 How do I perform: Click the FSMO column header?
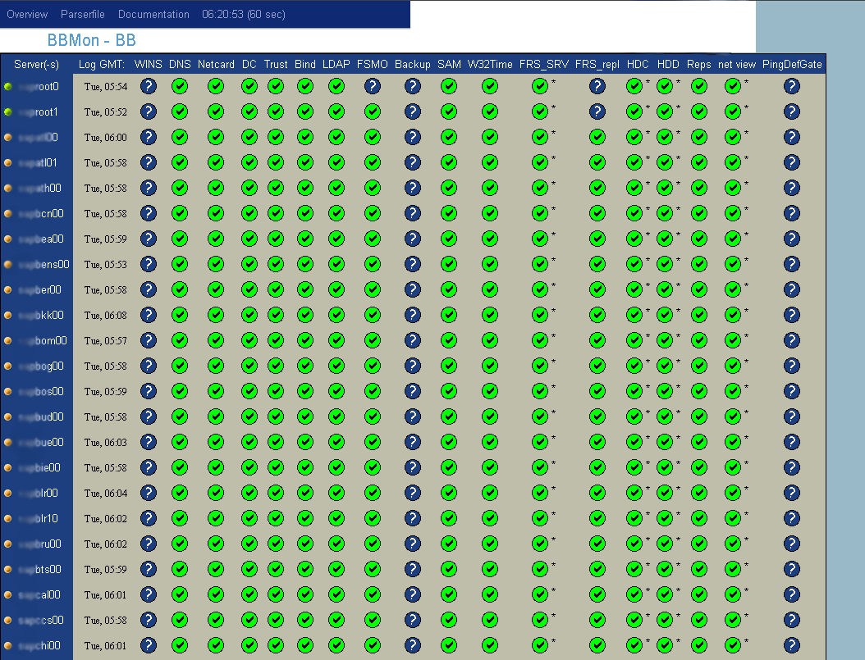coord(373,65)
